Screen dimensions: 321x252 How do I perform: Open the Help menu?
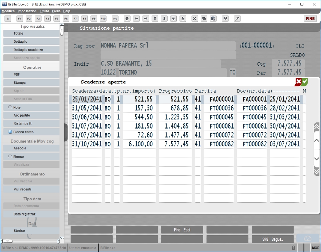pos(66,11)
